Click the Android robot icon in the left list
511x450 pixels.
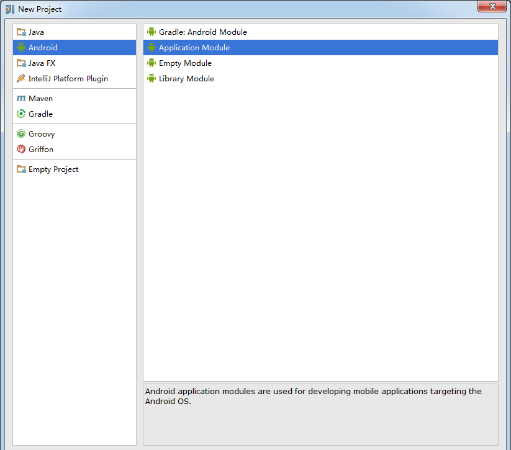[21, 47]
